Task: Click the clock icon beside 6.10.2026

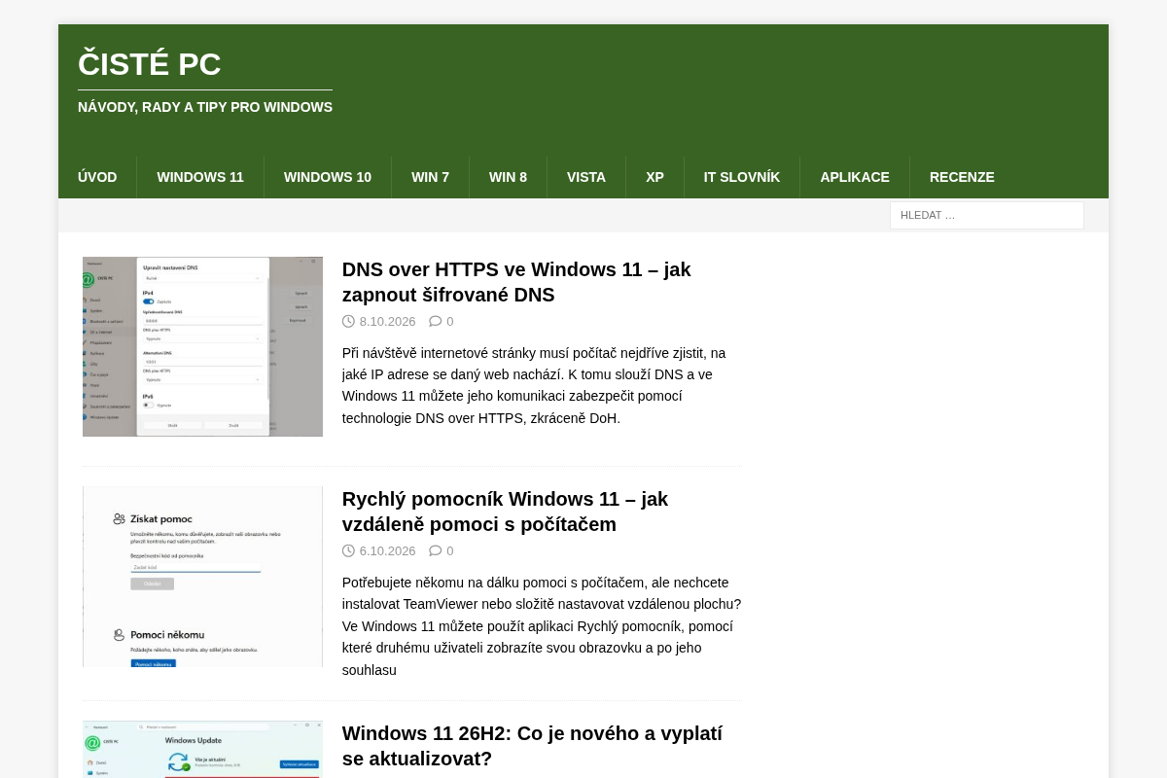Action: point(348,550)
